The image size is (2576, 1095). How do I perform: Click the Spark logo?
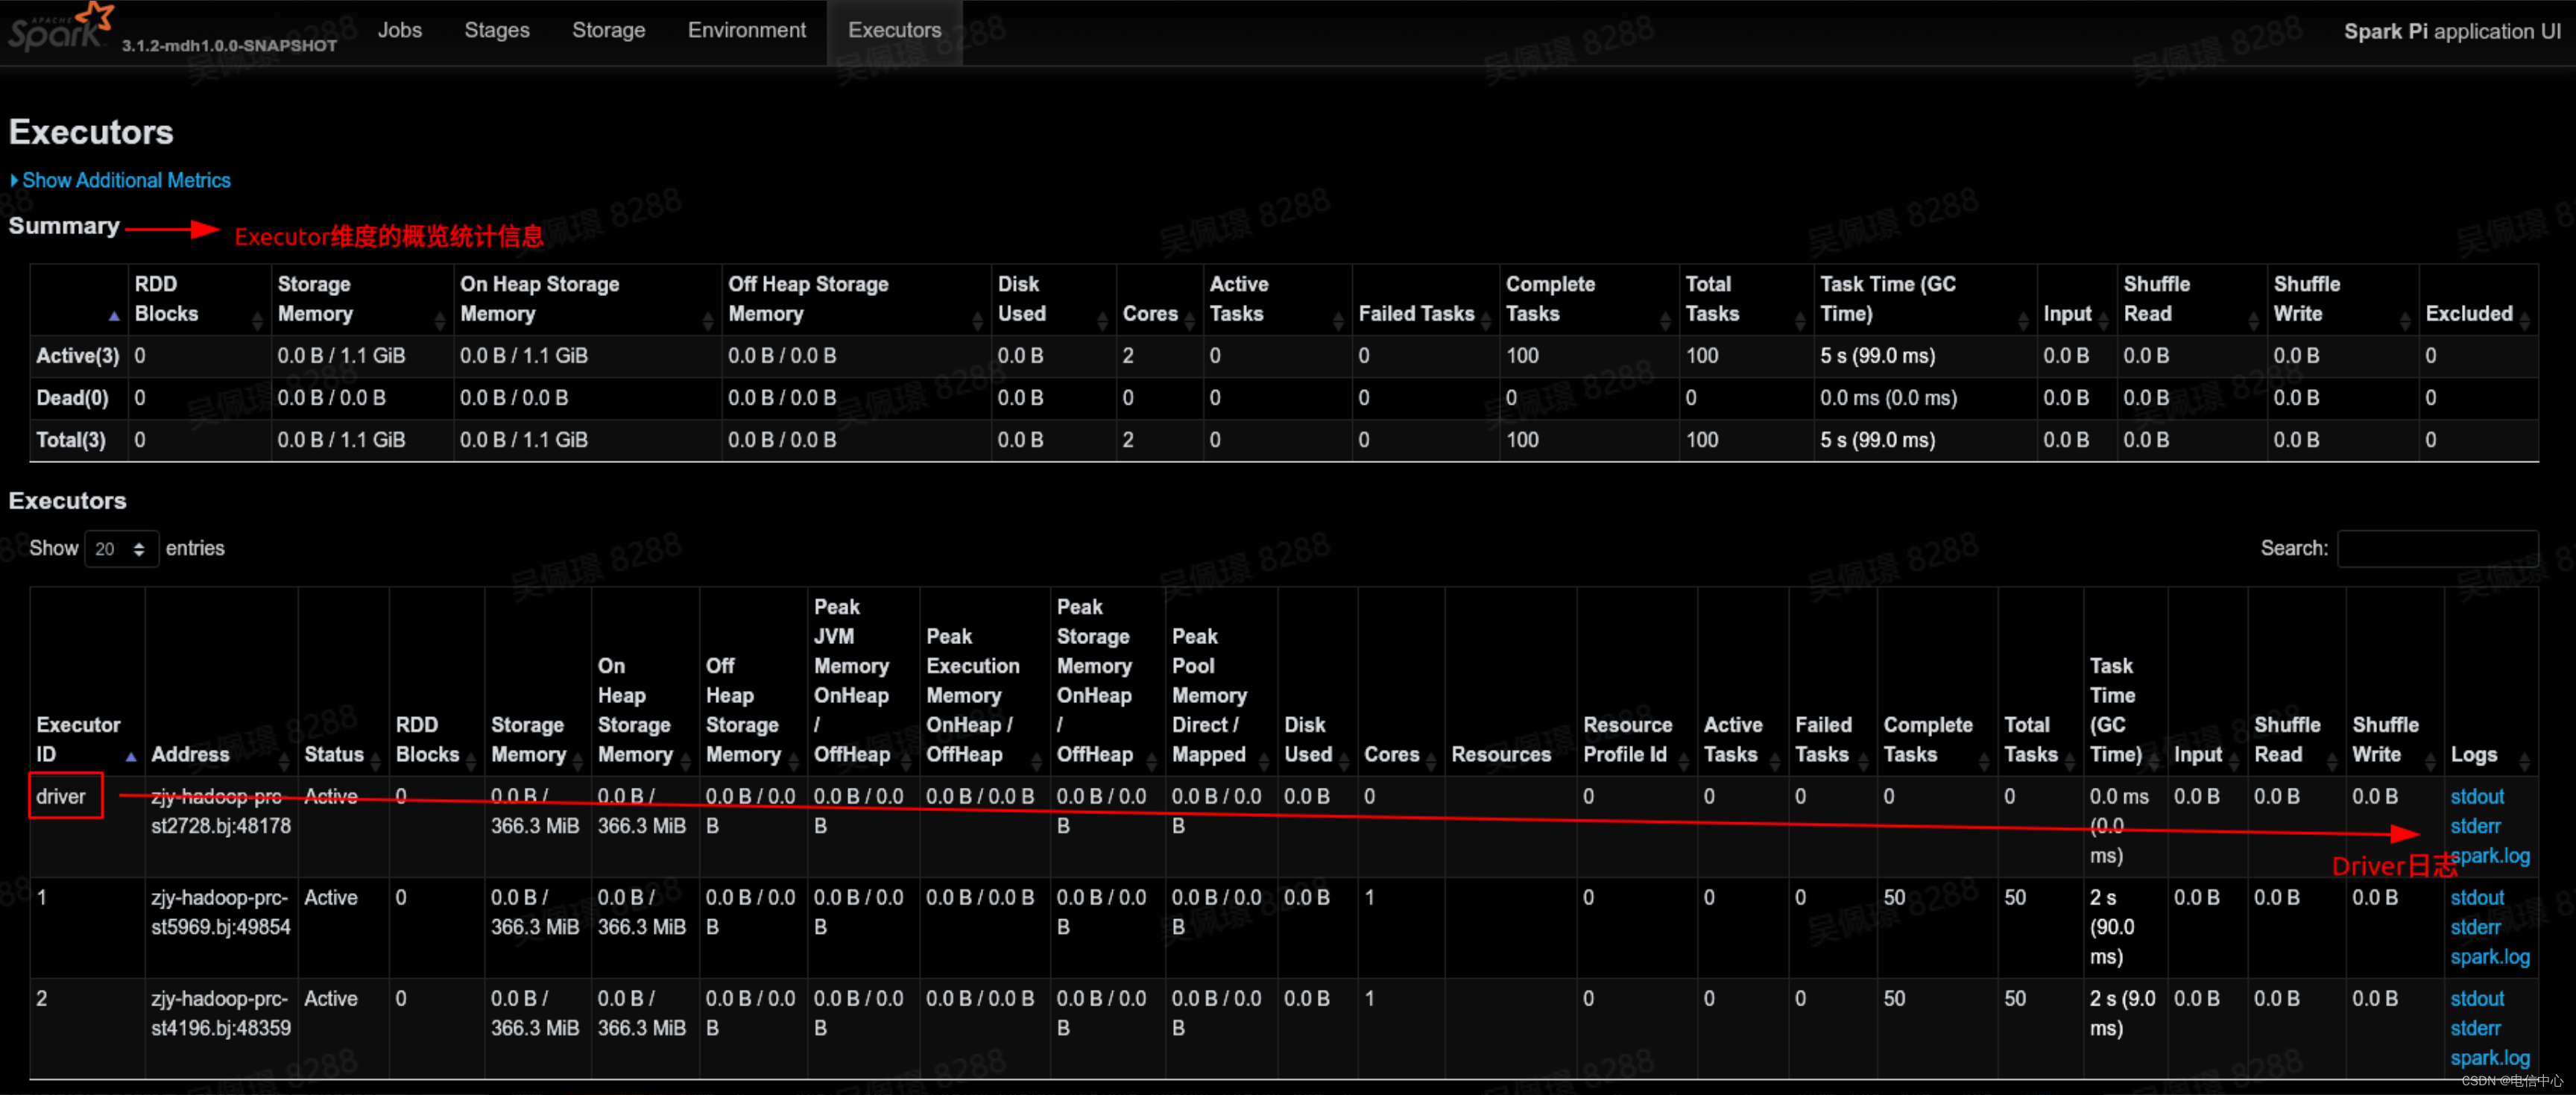pos(60,27)
